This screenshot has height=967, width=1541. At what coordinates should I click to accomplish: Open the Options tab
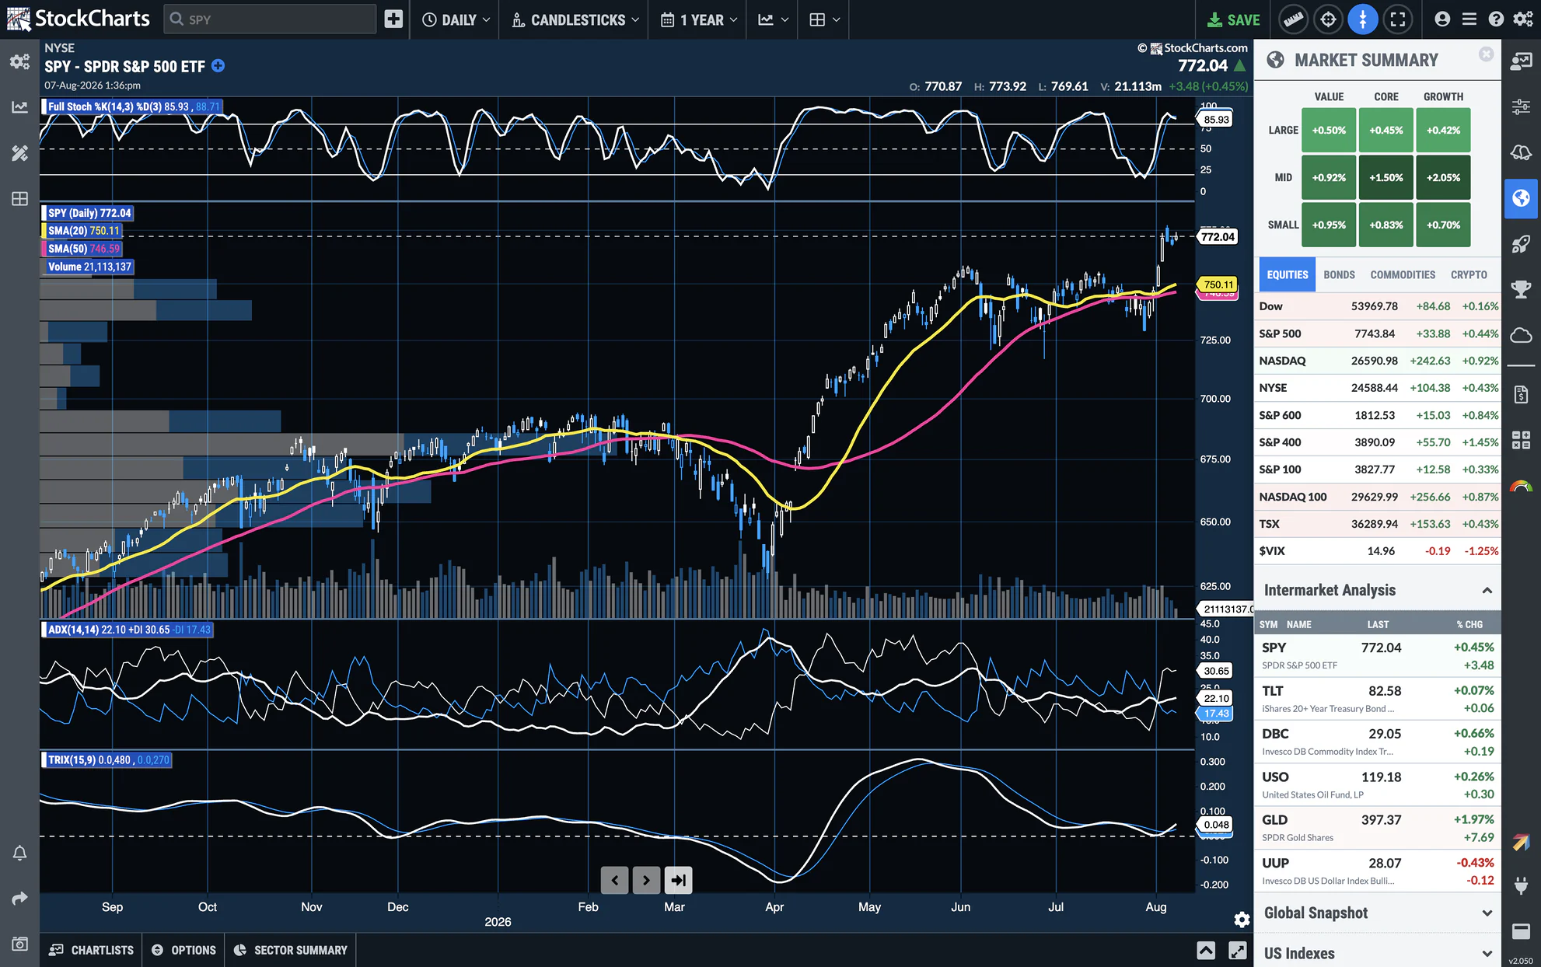183,950
